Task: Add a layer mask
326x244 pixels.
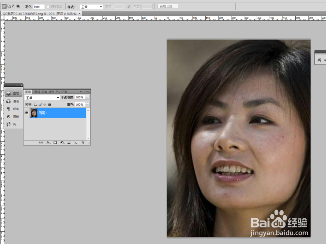Action: (x=55, y=143)
